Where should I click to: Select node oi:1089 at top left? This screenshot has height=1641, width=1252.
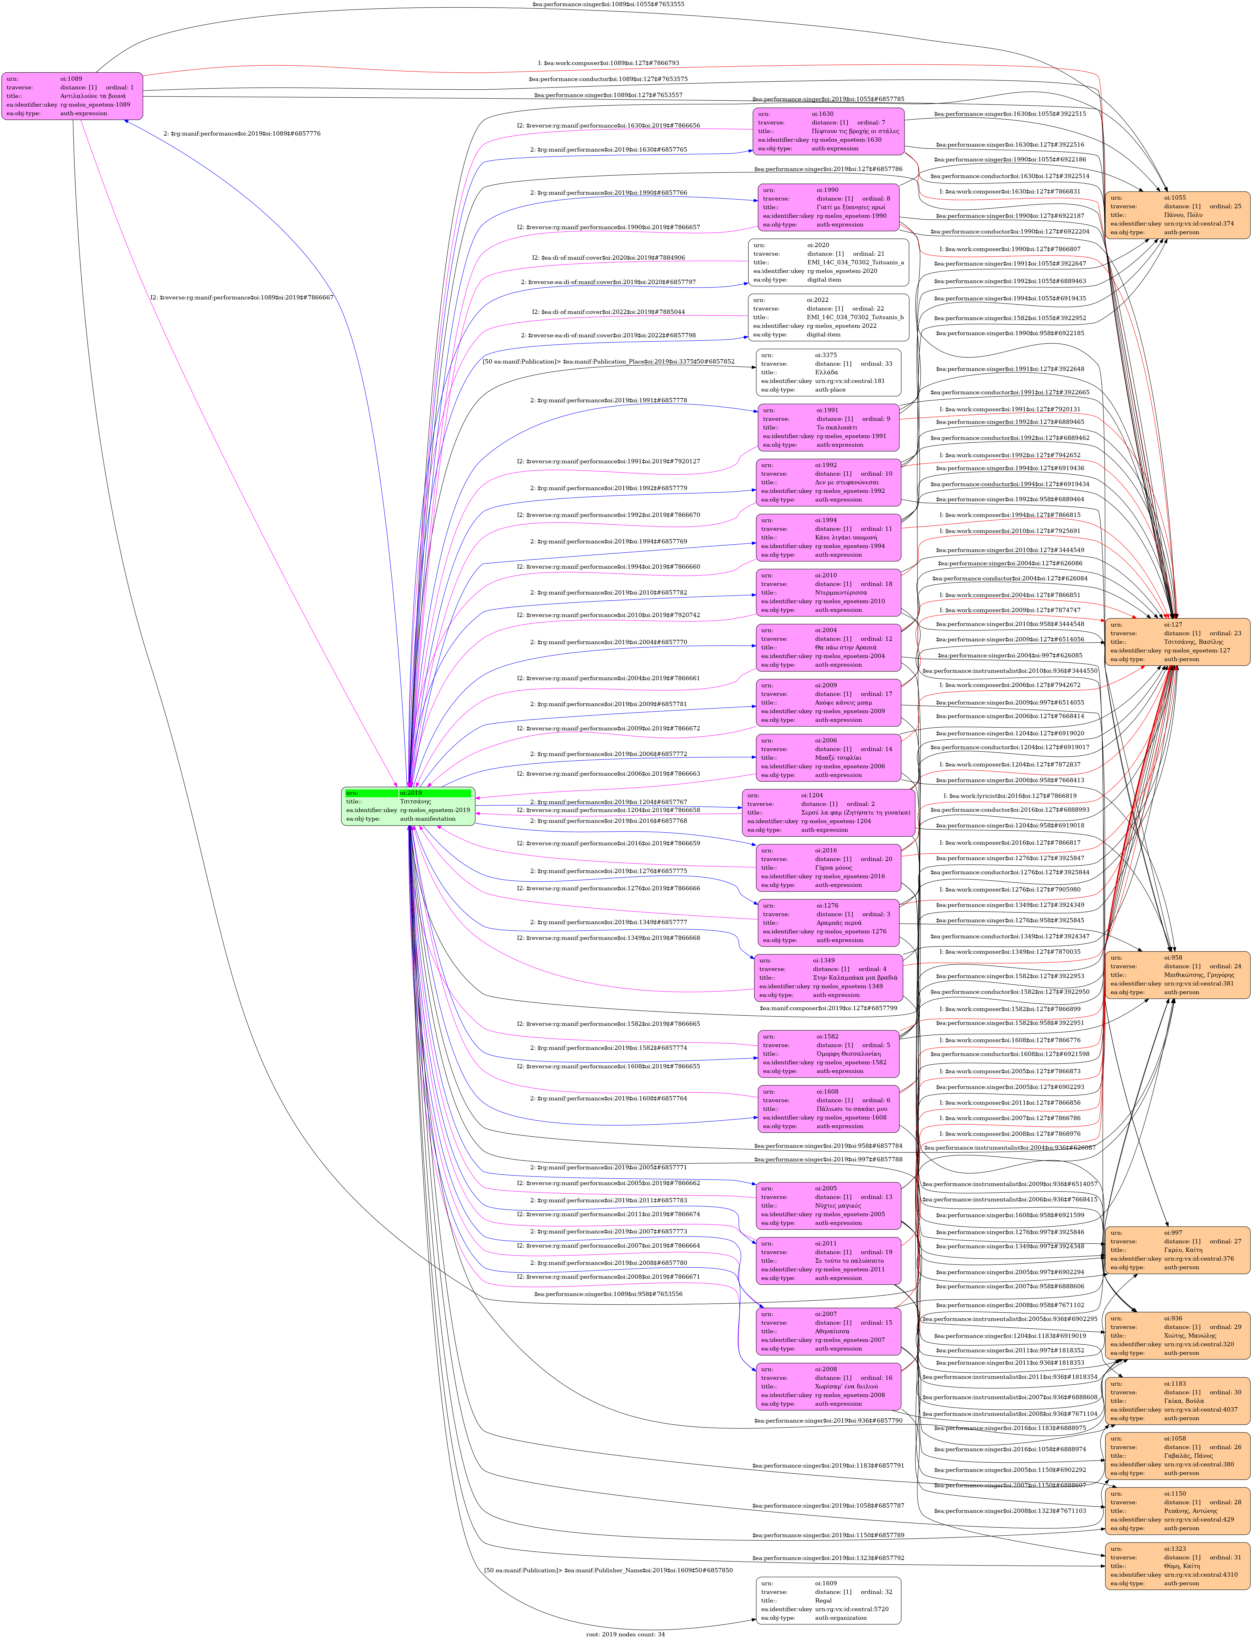click(72, 96)
